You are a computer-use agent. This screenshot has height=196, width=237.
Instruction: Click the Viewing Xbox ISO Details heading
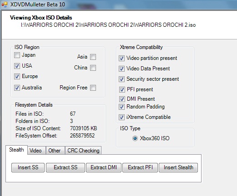pos(41,18)
